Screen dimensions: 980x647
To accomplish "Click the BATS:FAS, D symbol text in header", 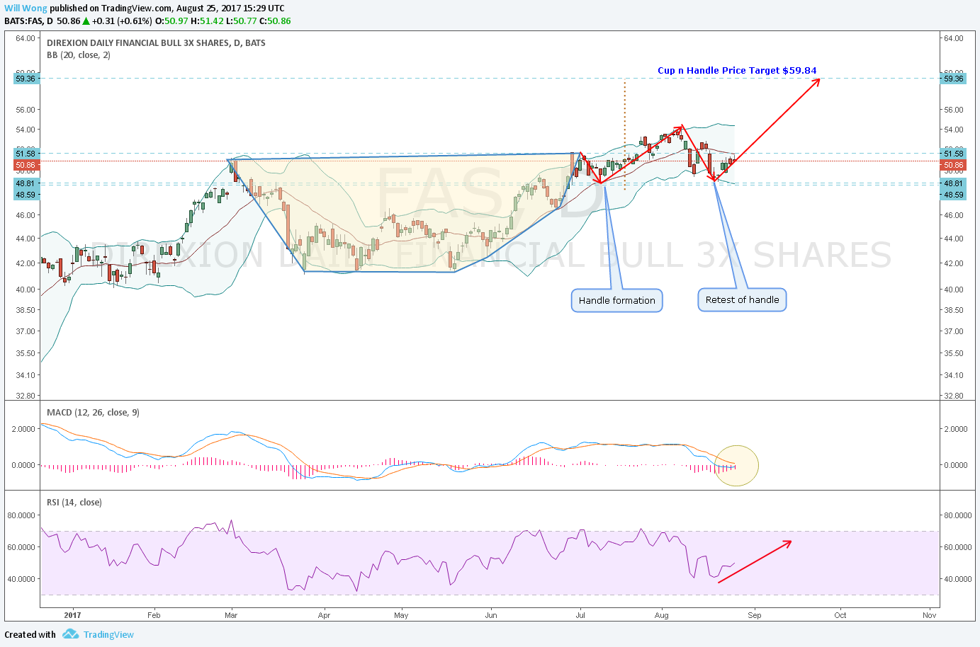I will coord(28,21).
